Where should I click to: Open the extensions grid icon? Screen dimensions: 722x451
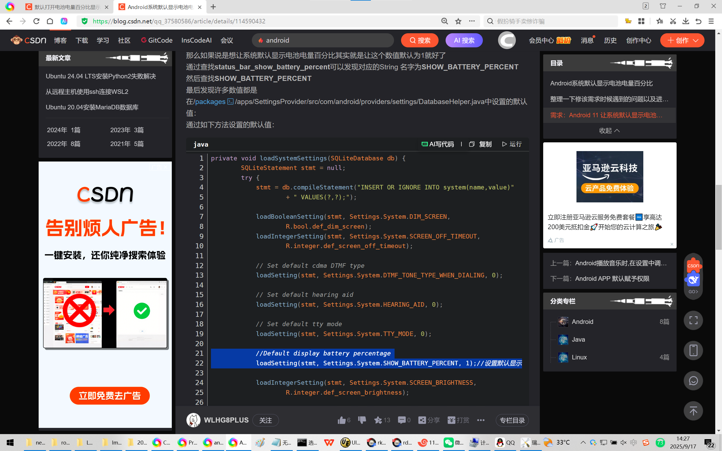(x=641, y=21)
